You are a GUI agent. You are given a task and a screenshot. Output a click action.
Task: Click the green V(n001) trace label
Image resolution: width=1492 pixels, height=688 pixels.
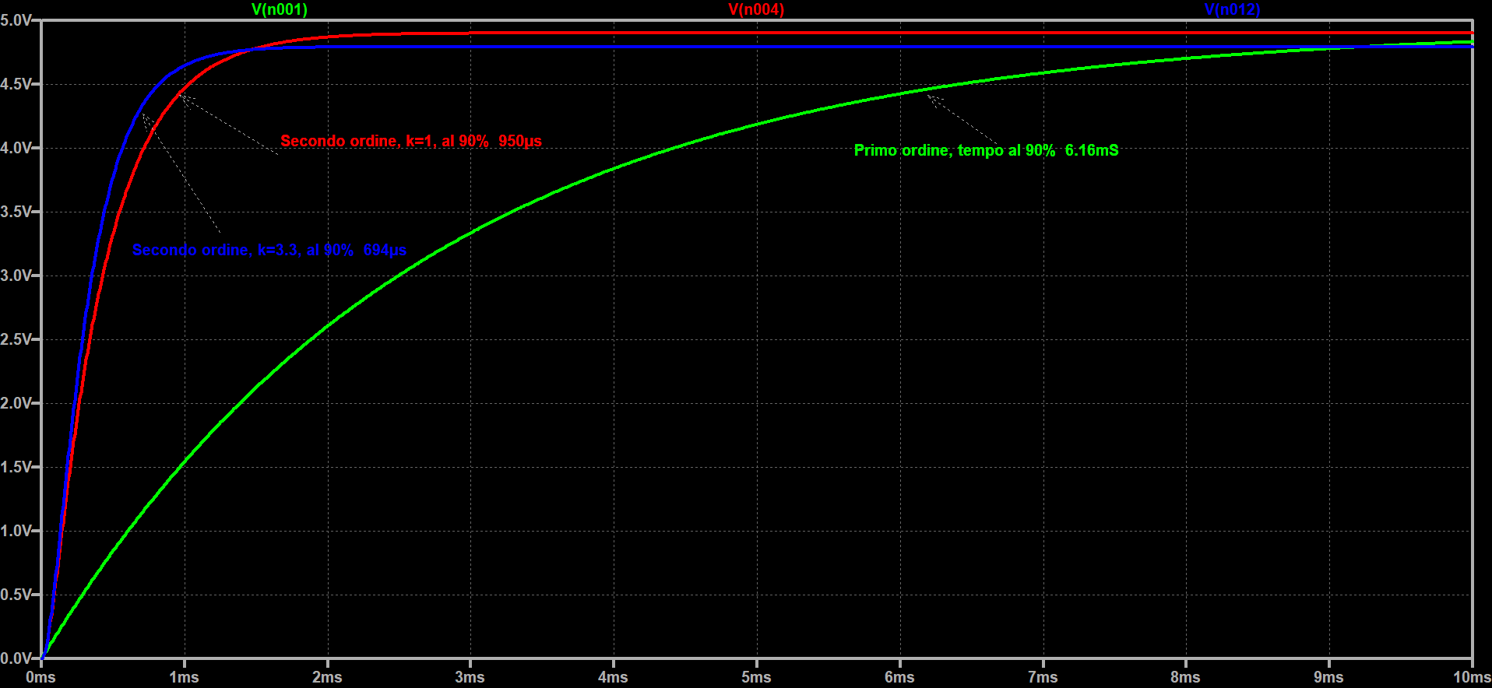(x=279, y=9)
